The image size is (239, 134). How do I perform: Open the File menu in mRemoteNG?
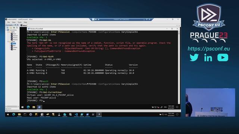9,22
